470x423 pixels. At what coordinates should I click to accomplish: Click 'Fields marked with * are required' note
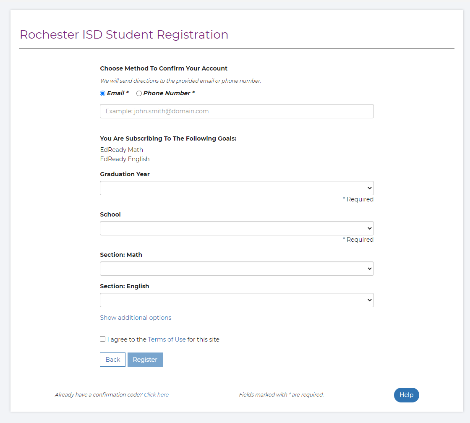(282, 394)
